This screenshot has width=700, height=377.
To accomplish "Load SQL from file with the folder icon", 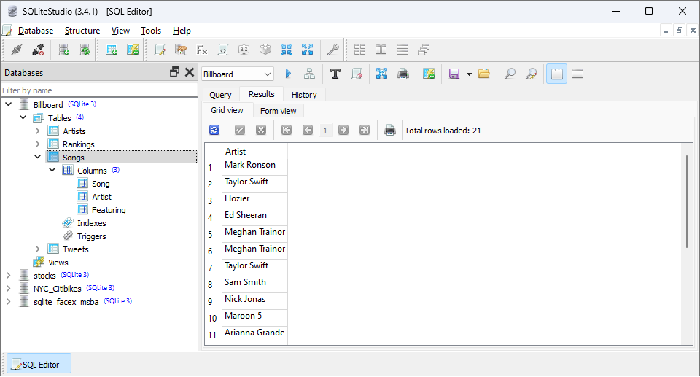I will coord(484,74).
